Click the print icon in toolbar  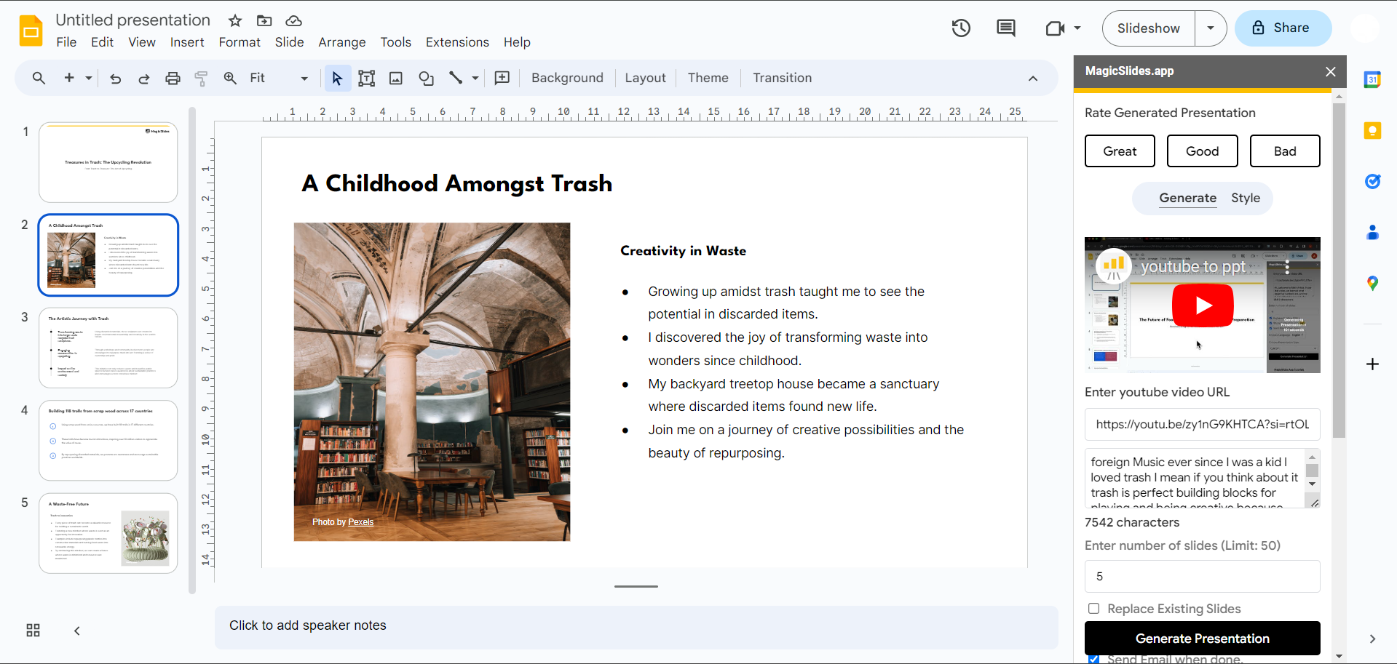click(x=173, y=79)
